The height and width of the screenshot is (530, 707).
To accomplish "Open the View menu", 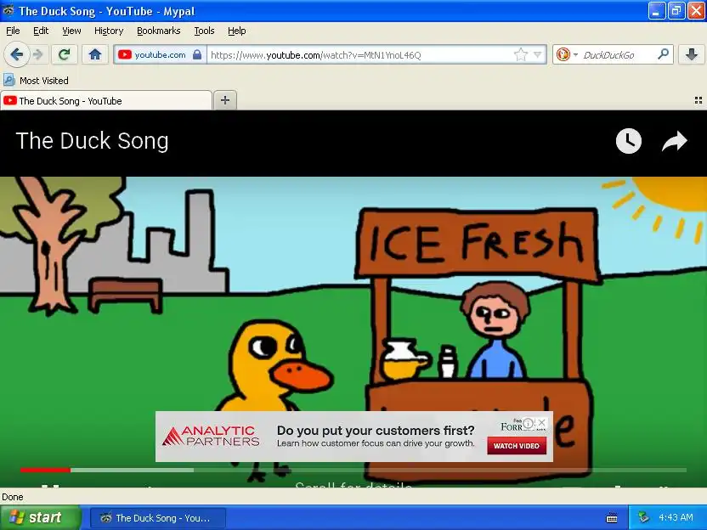I will 71,31.
